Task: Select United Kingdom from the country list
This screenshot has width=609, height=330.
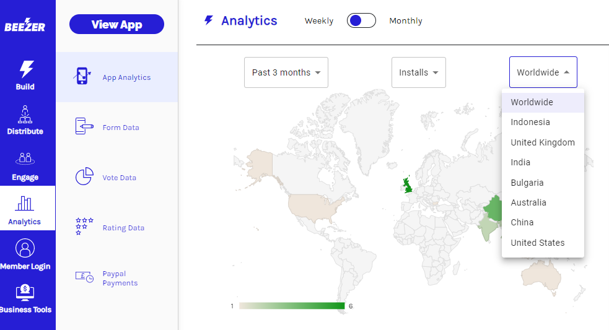Action: [542, 142]
